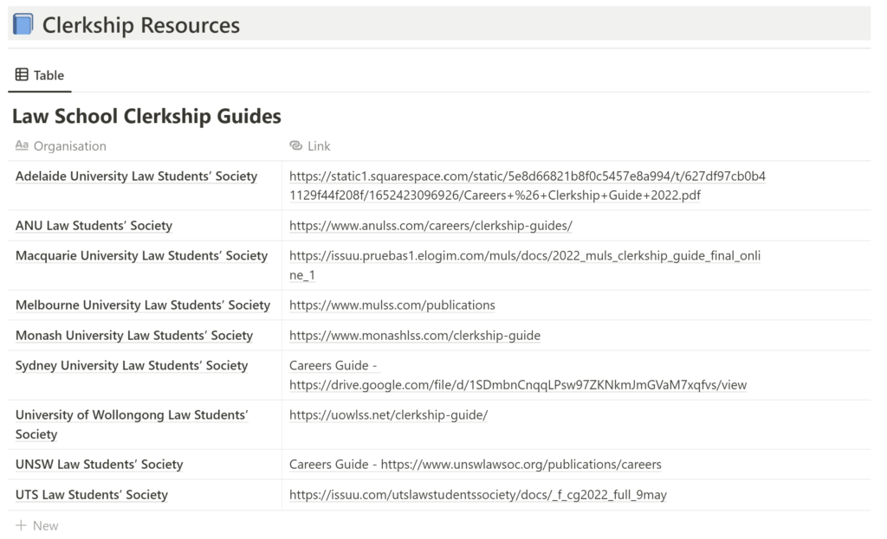Screen dimensions: 887x539
Task: Click the plus icon beside New
Action: [x=21, y=525]
